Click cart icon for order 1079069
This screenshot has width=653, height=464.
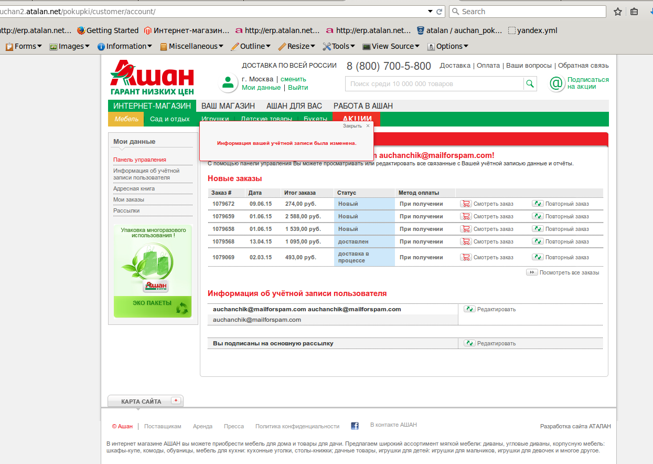coord(466,257)
